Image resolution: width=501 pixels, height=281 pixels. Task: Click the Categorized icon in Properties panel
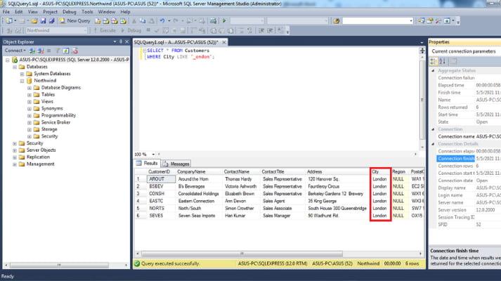pos(433,62)
